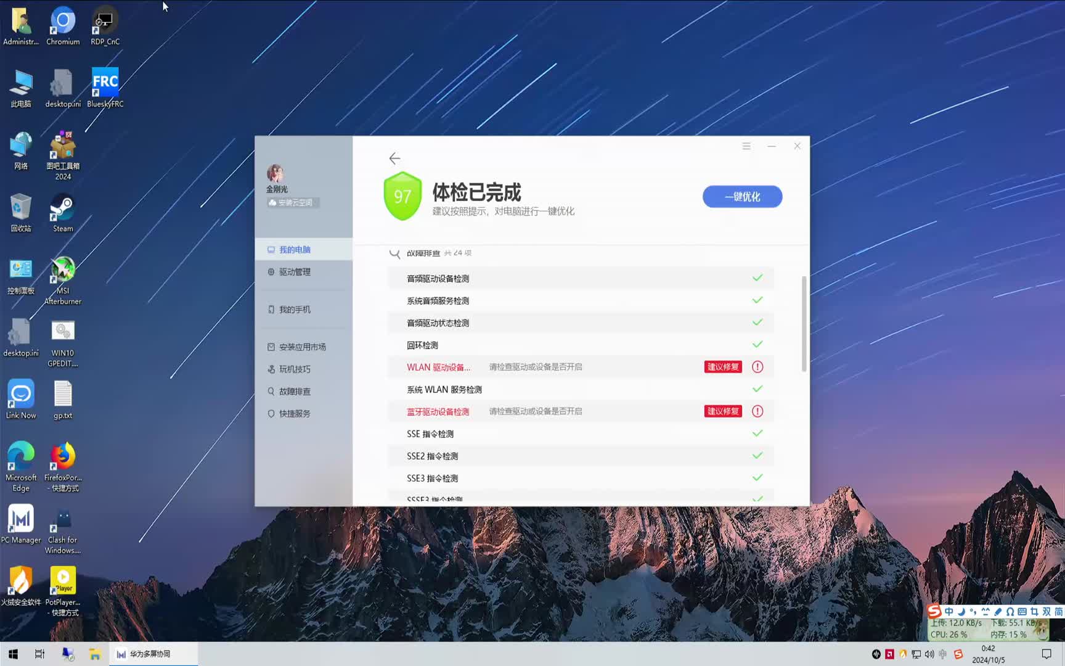The width and height of the screenshot is (1065, 666).
Task: Open the 故障排查 troubleshooting section
Action: click(x=294, y=391)
